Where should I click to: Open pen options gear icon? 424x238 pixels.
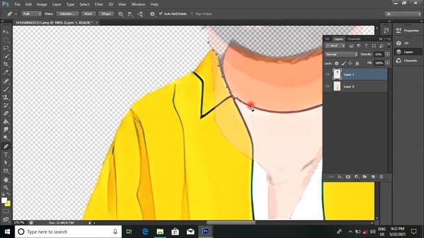[x=152, y=14]
